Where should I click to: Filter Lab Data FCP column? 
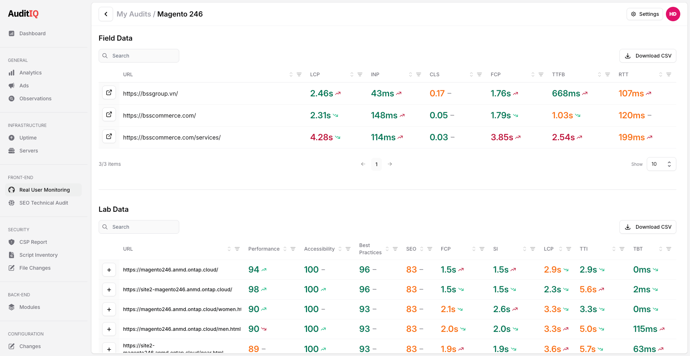coord(482,249)
